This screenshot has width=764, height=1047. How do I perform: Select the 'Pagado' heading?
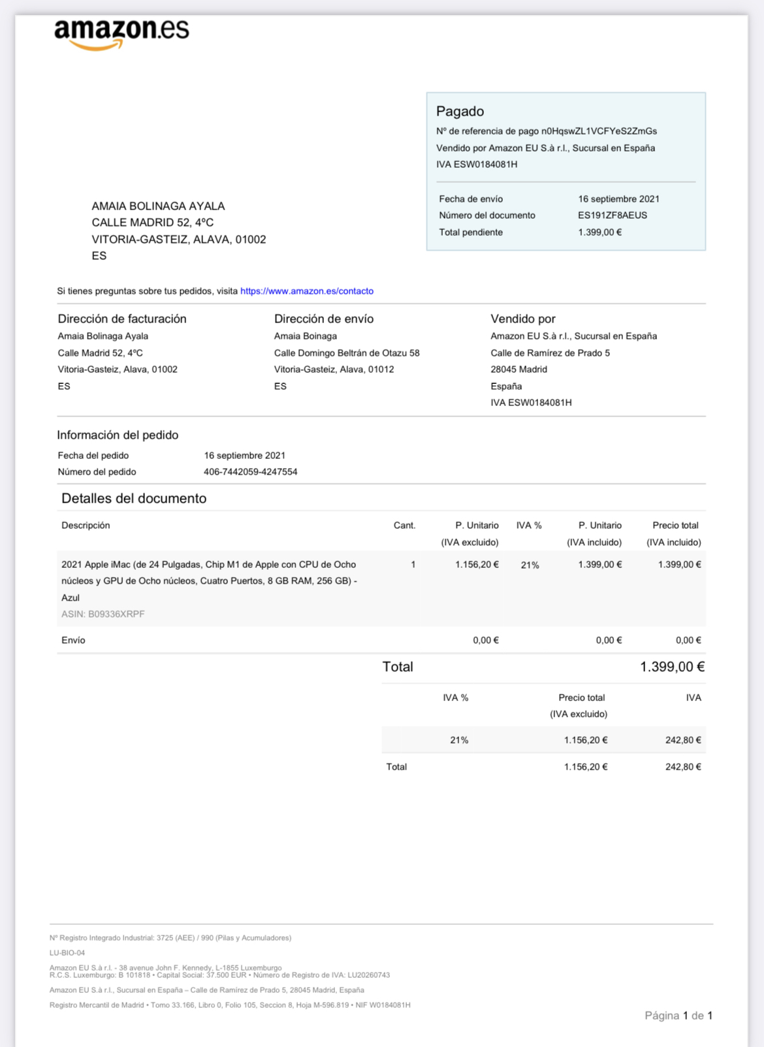point(460,111)
